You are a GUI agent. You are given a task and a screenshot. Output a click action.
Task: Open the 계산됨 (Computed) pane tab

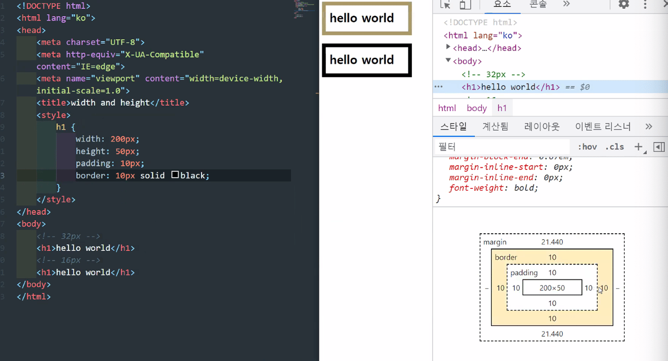coord(495,127)
